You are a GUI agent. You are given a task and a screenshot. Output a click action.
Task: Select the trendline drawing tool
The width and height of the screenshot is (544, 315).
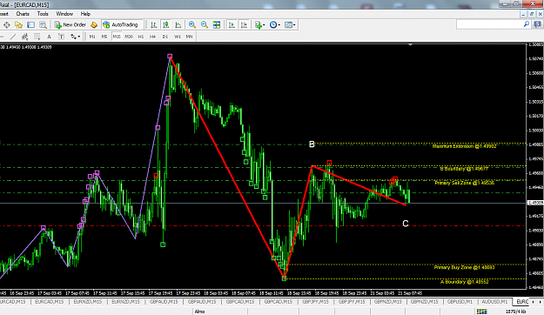13,37
